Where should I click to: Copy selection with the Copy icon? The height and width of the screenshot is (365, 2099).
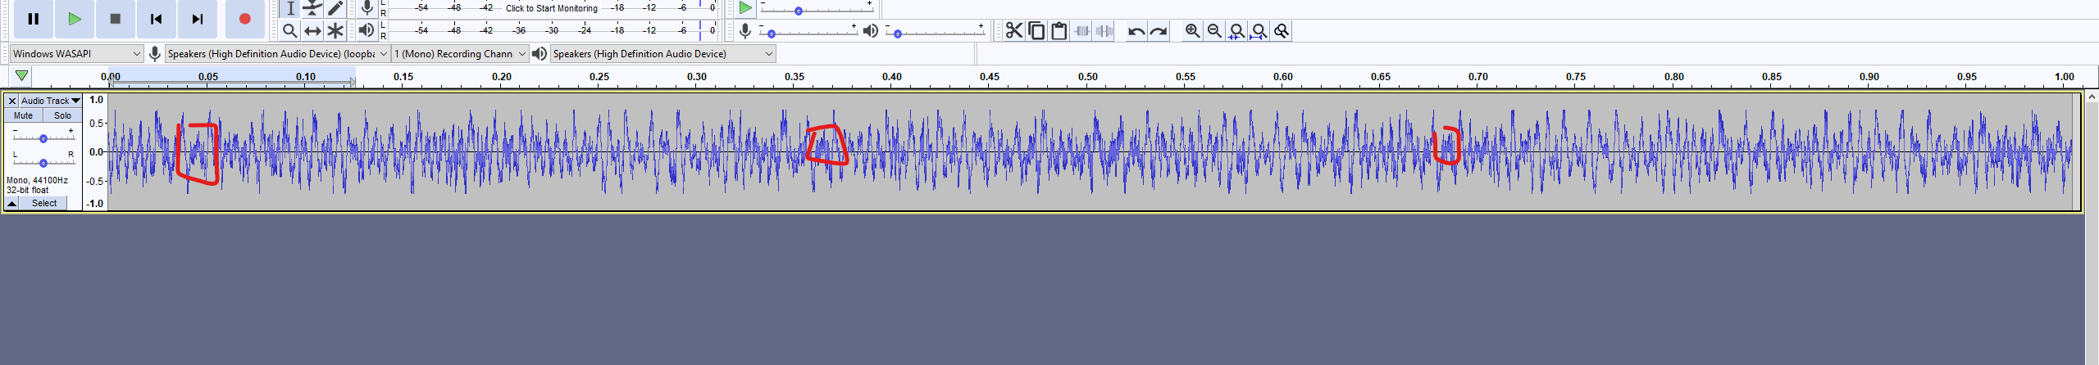tap(1036, 31)
